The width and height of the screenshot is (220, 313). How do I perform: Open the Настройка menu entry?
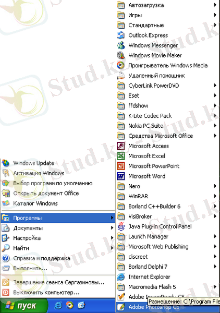[x=58, y=238]
